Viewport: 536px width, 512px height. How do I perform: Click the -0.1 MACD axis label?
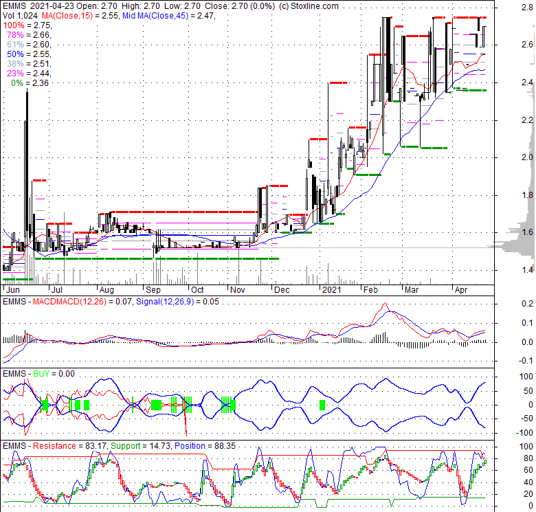click(525, 361)
